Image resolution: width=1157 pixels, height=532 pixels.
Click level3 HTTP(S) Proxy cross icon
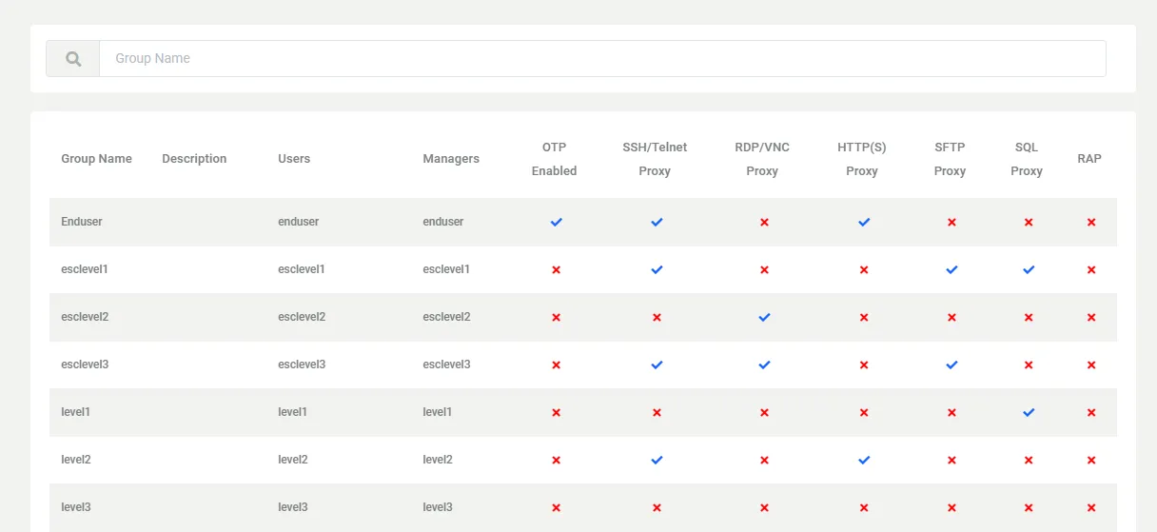click(x=864, y=507)
